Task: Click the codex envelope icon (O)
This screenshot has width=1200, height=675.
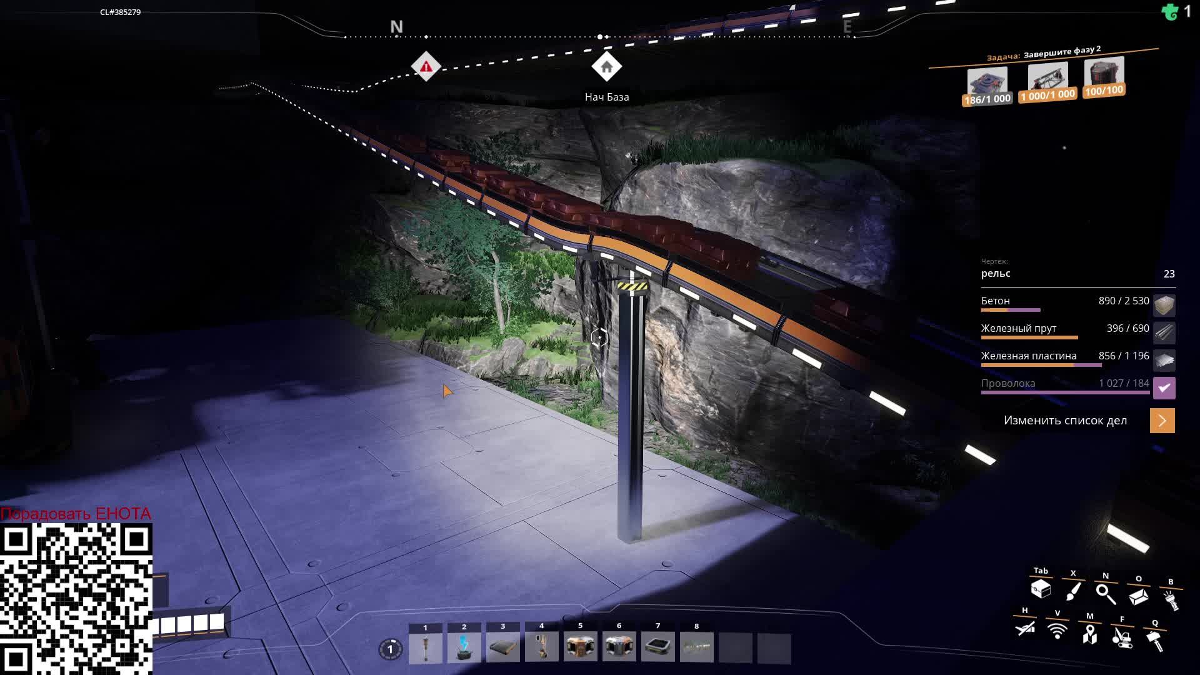Action: (1138, 596)
